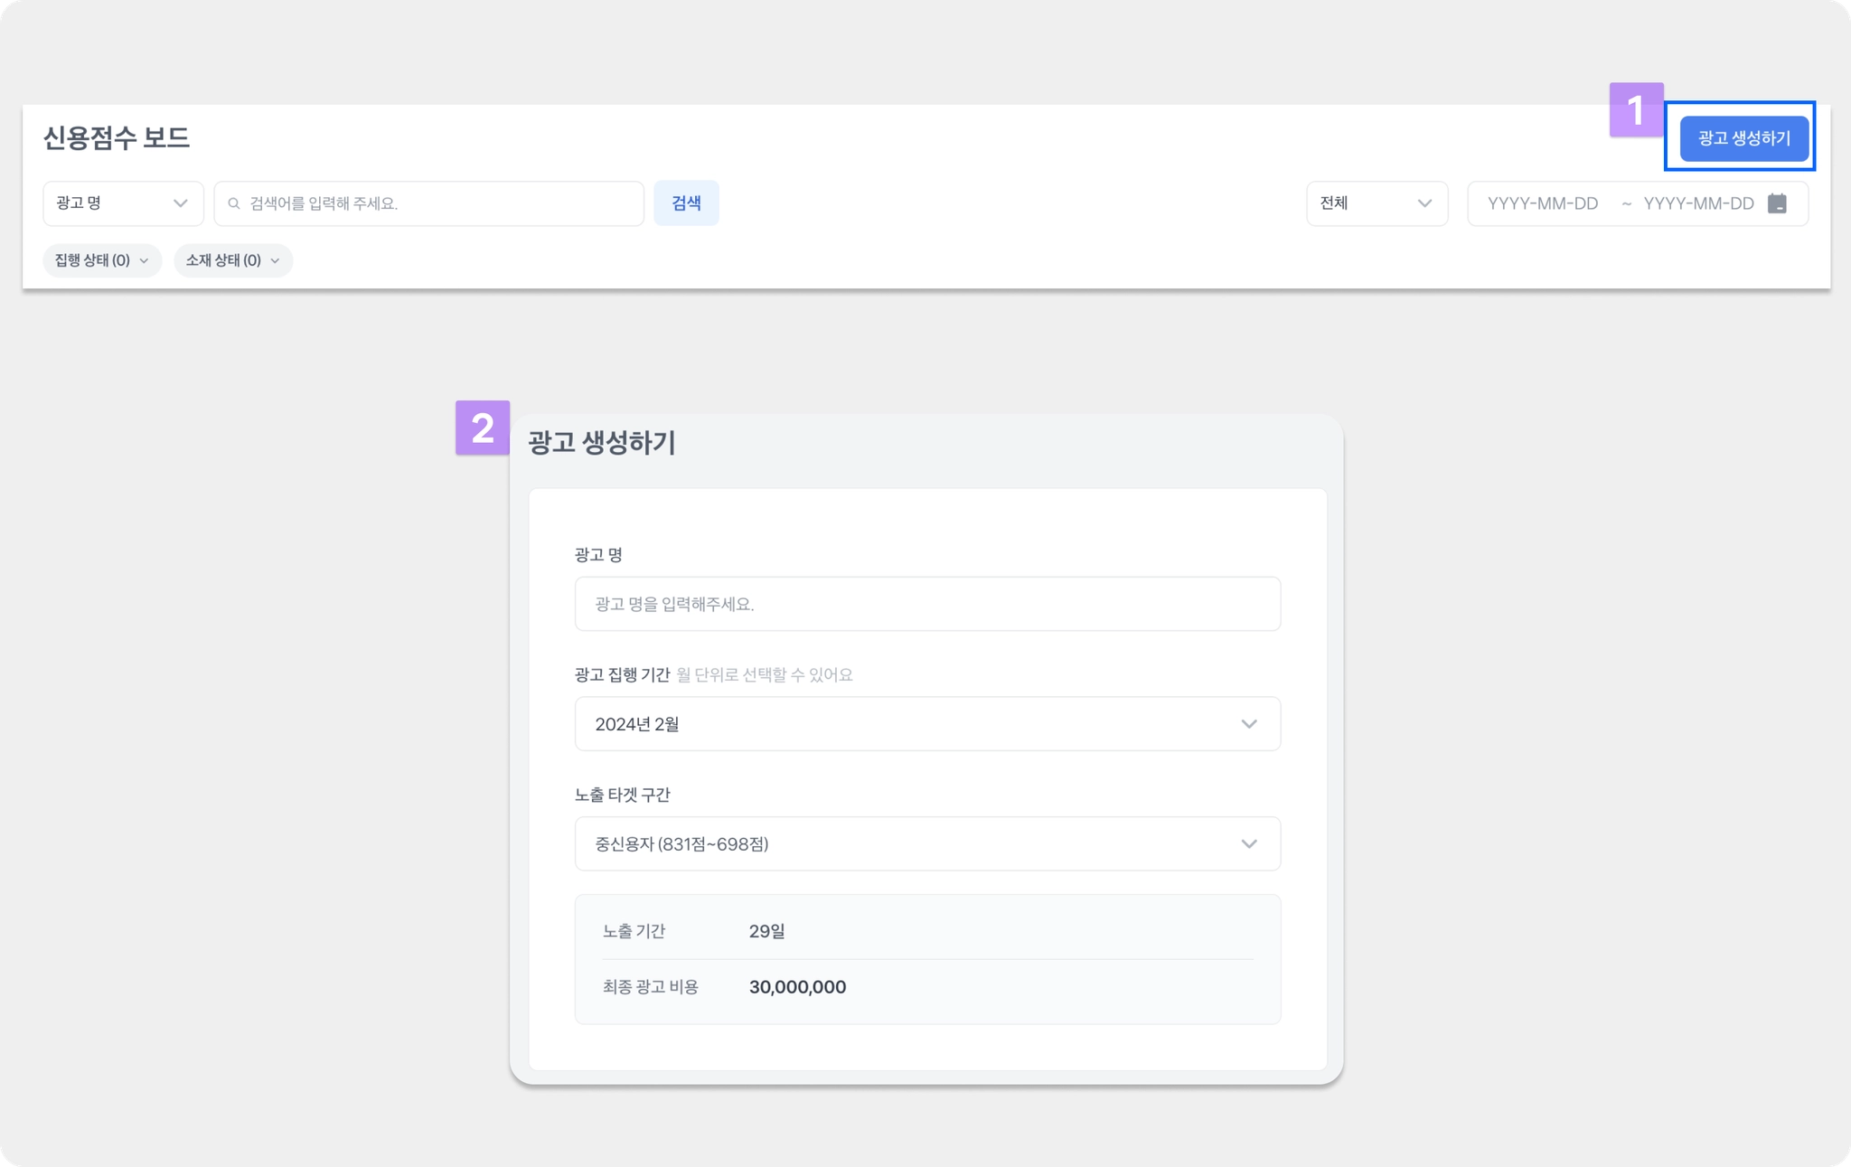The height and width of the screenshot is (1167, 1851).
Task: Click the end date YYYY-MM-DD field
Action: click(x=1698, y=203)
